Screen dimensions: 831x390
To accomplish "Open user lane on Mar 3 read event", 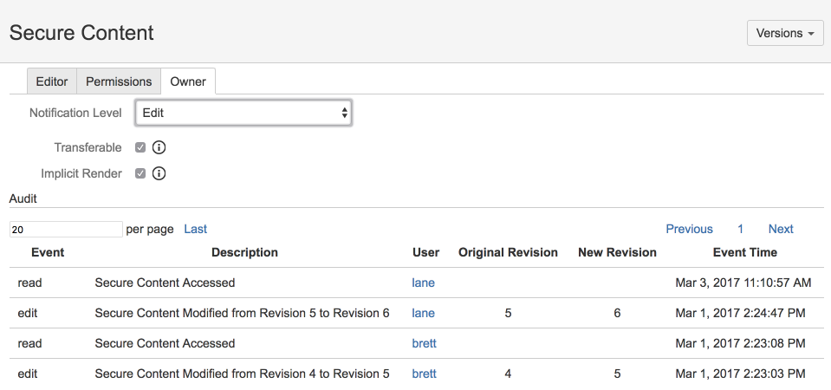I will pyautogui.click(x=423, y=283).
